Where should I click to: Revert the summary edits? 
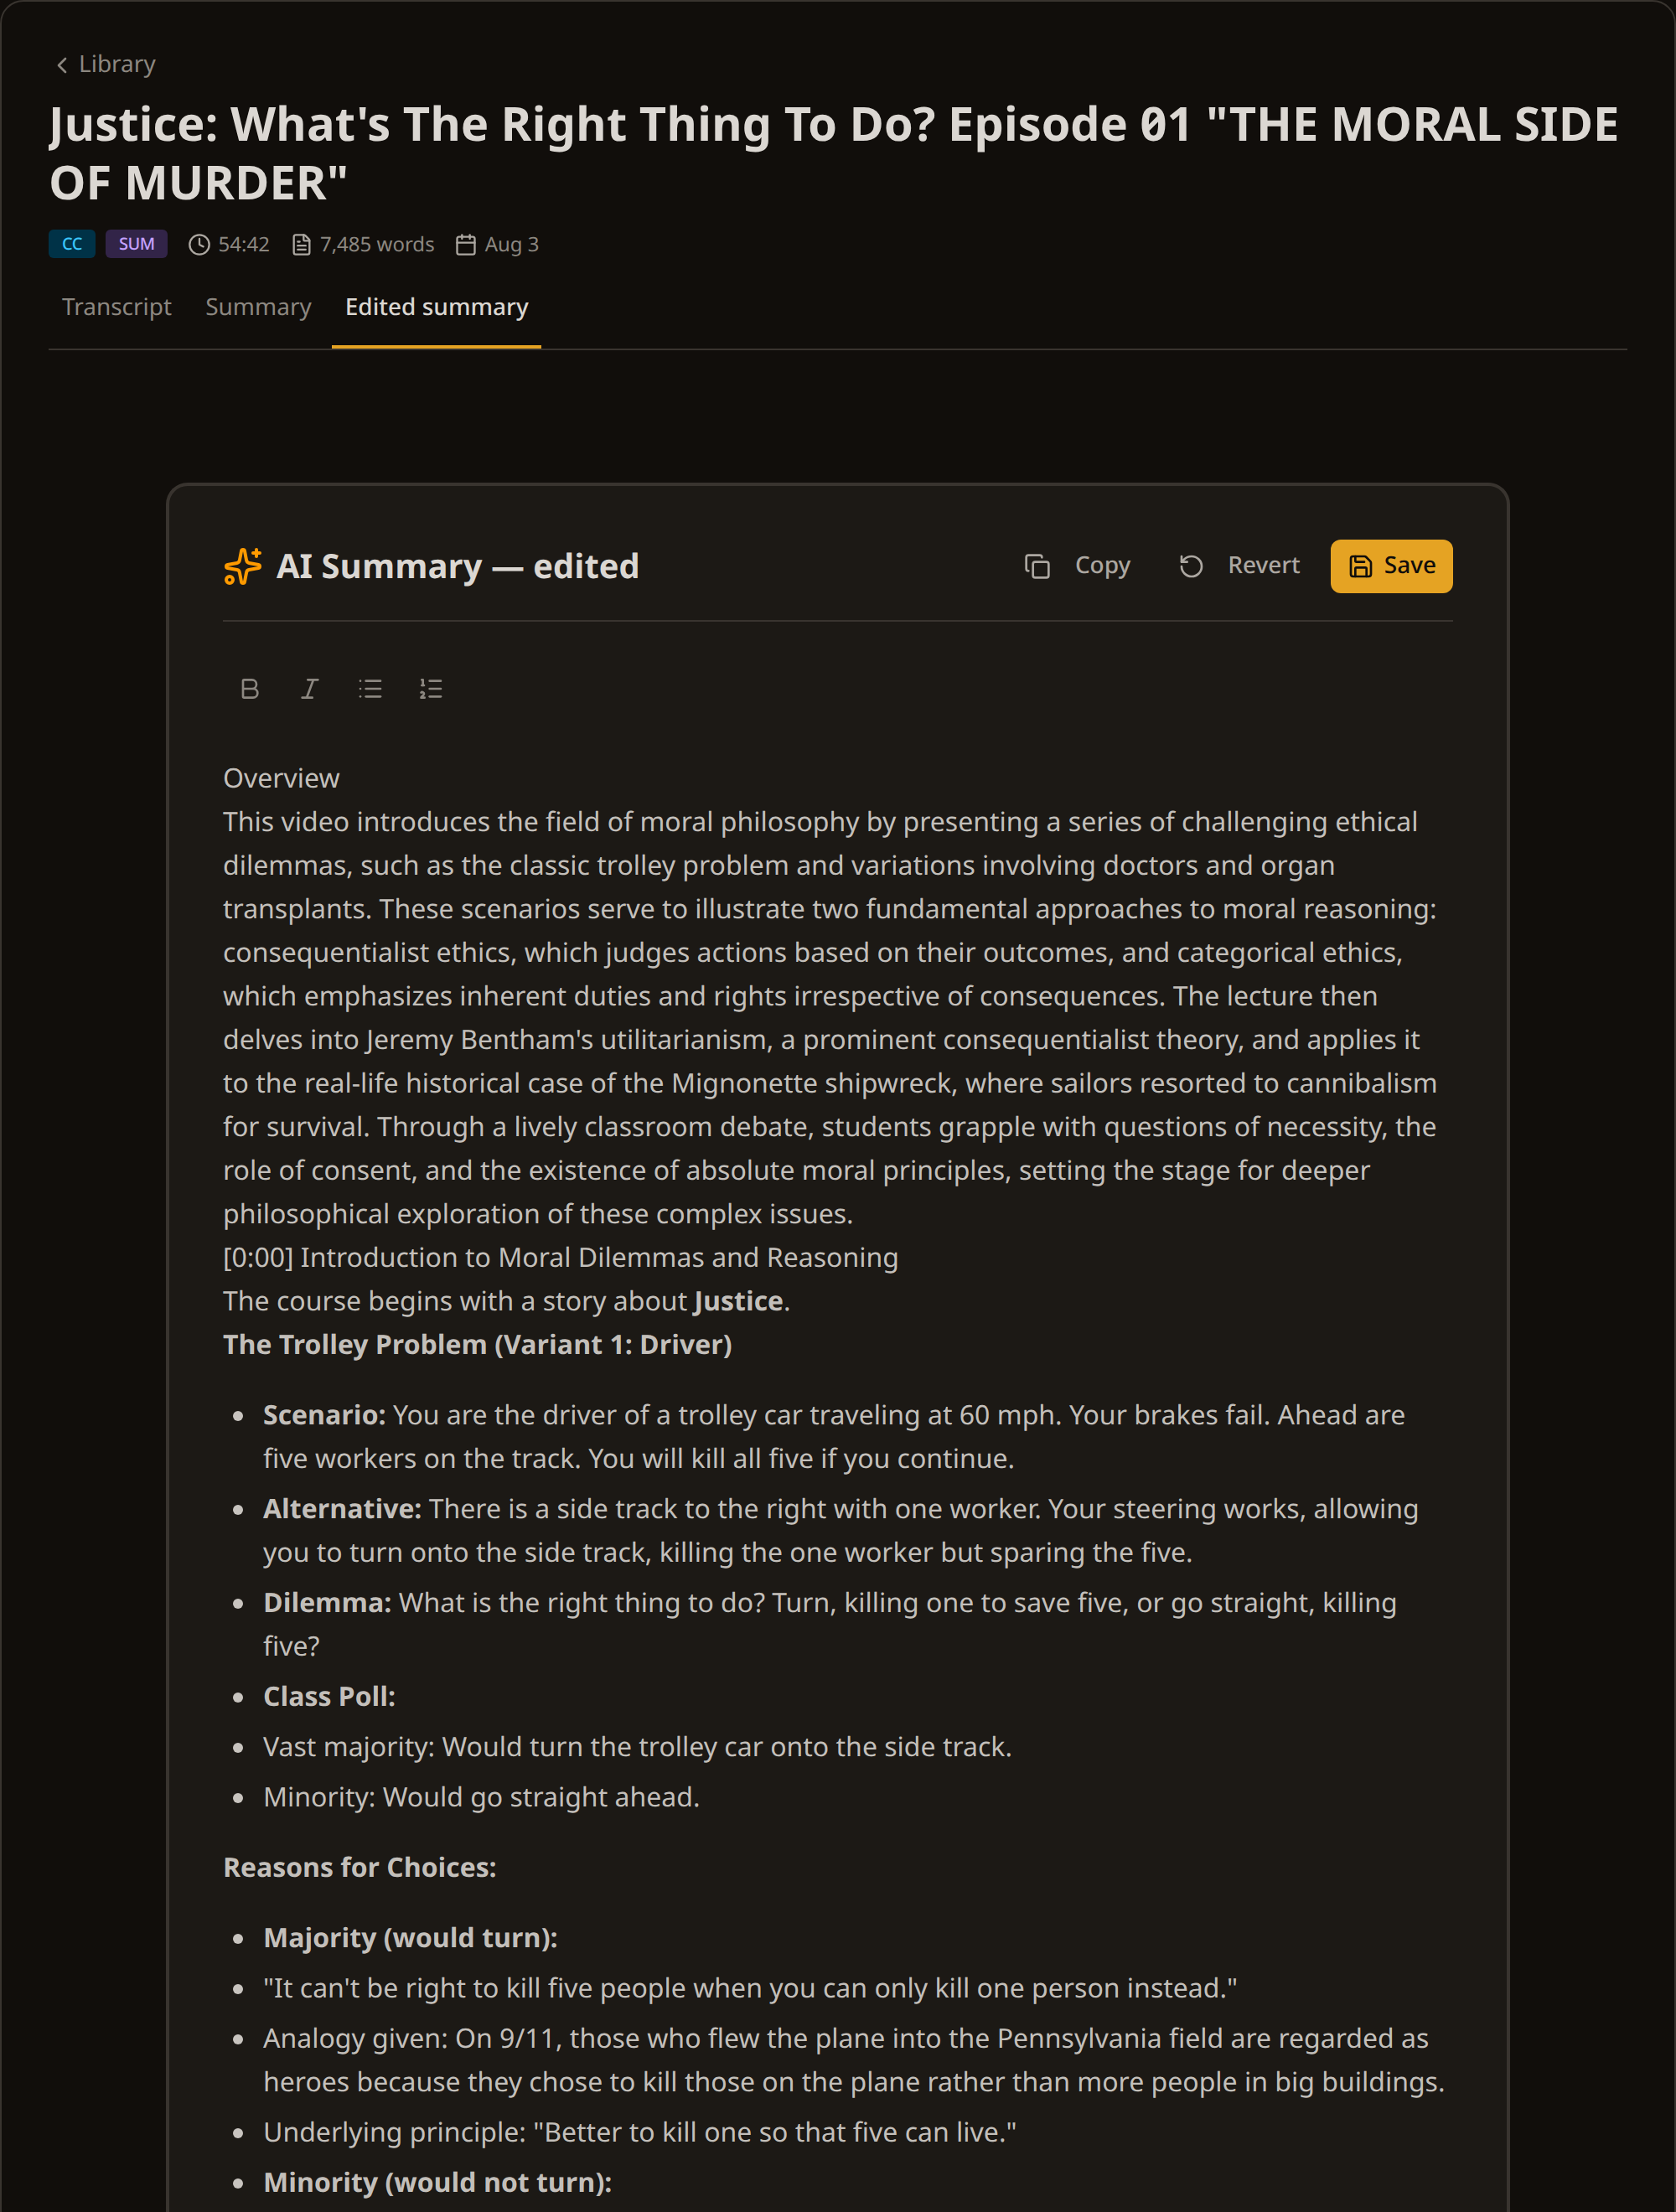(1239, 566)
